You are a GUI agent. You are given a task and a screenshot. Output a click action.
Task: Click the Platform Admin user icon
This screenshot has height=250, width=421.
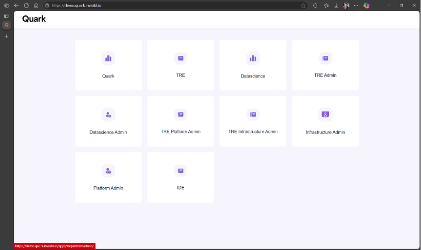108,171
